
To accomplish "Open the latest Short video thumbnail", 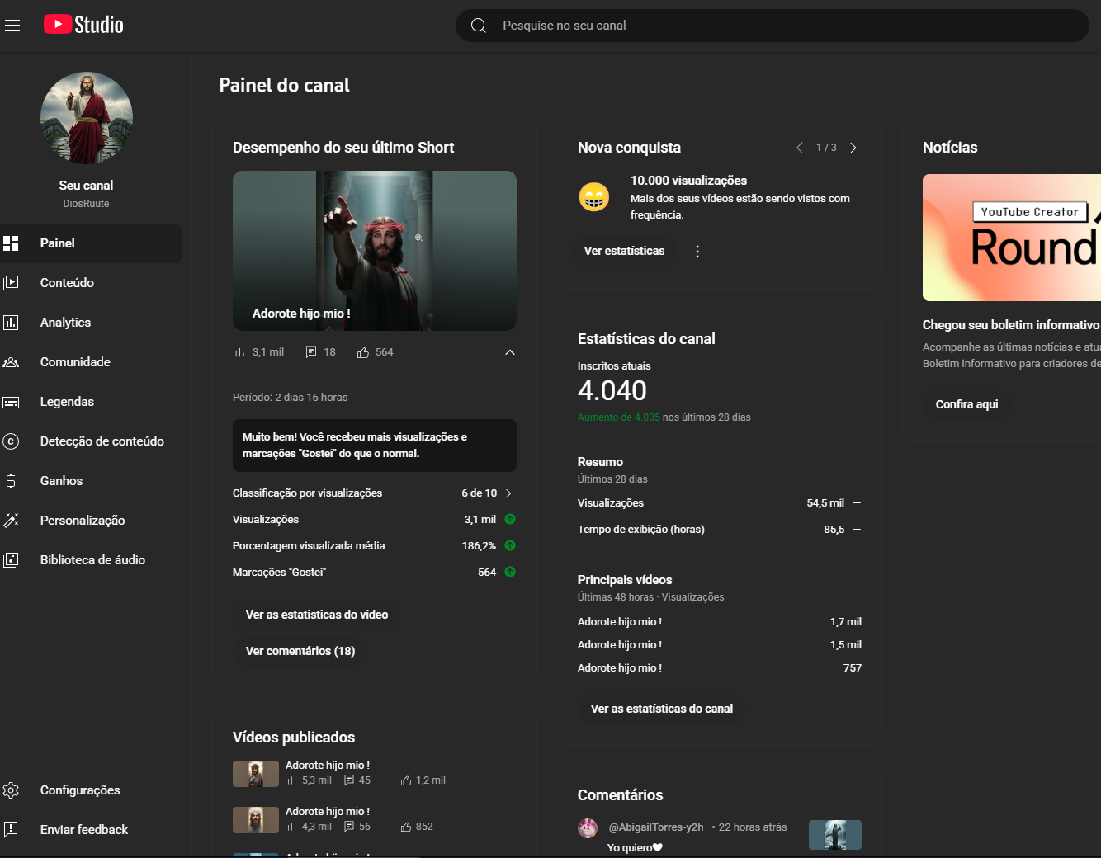I will point(375,250).
